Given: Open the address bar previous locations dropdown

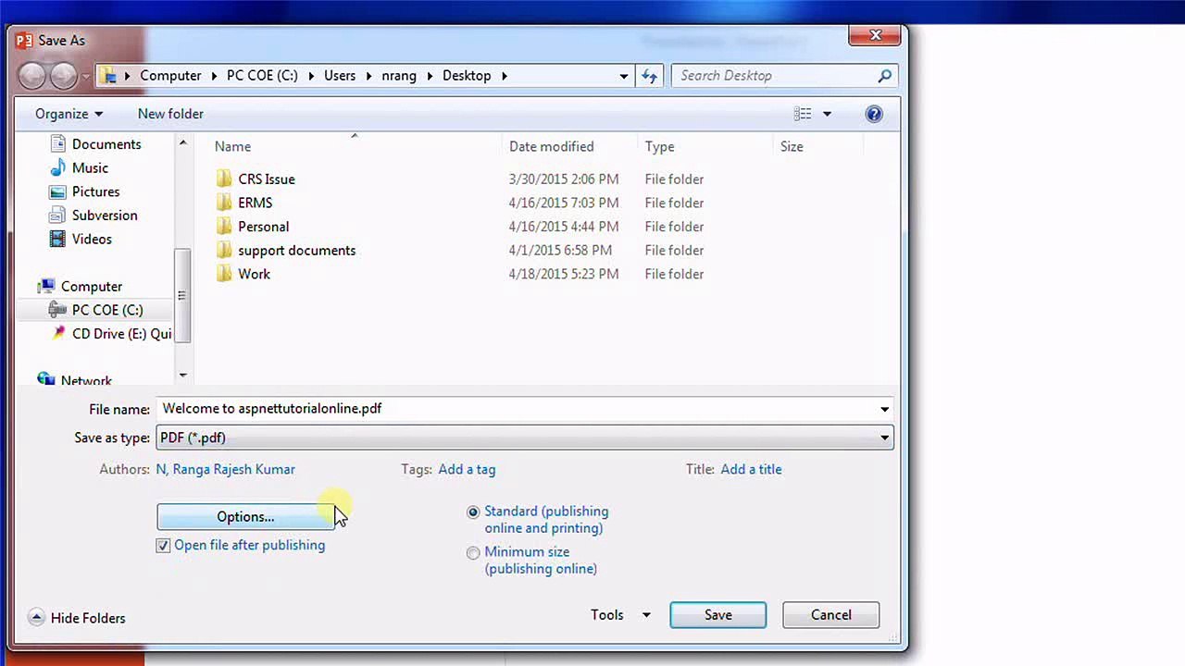Looking at the screenshot, I should pyautogui.click(x=624, y=76).
